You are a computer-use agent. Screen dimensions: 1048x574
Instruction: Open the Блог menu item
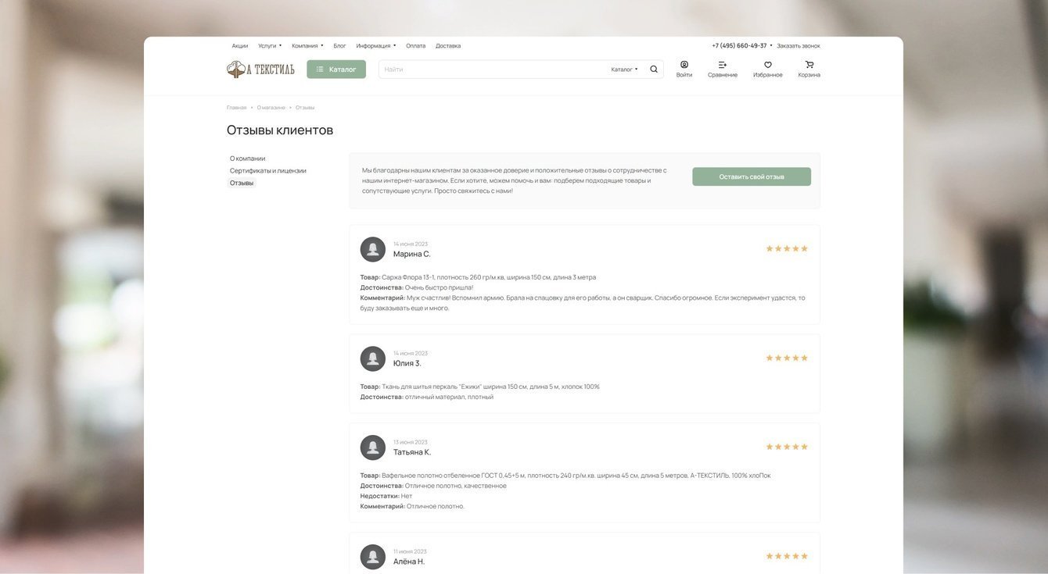pyautogui.click(x=339, y=46)
